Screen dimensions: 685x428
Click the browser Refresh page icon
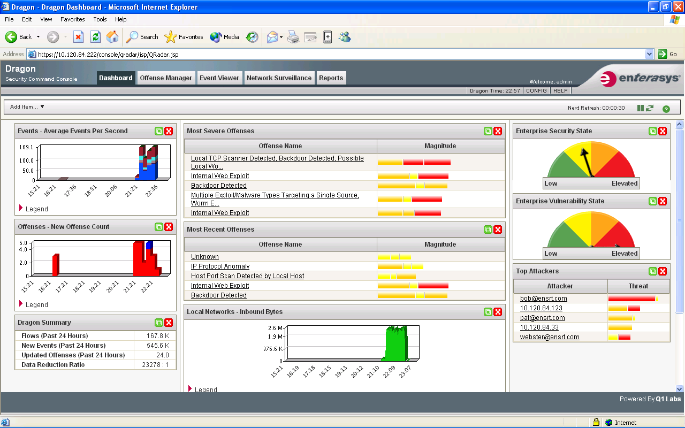click(x=95, y=37)
